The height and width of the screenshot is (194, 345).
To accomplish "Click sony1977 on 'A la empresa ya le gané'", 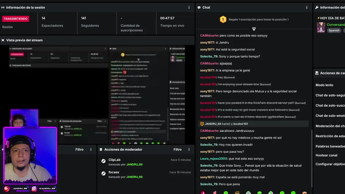I will pos(207,71).
